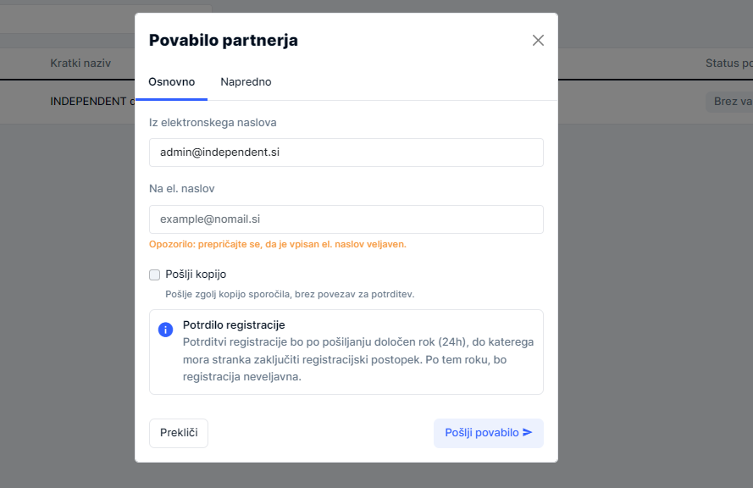This screenshot has height=488, width=753.
Task: Click the Na el. naslov recipient field
Action: pos(346,219)
